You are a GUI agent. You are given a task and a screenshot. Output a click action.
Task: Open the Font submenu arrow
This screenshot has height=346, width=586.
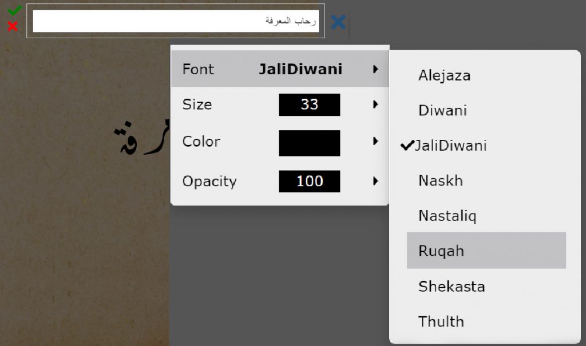376,69
